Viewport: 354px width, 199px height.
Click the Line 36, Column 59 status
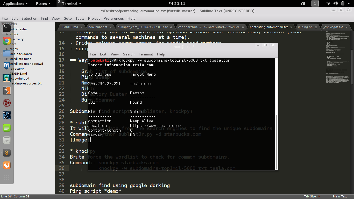tap(15, 196)
